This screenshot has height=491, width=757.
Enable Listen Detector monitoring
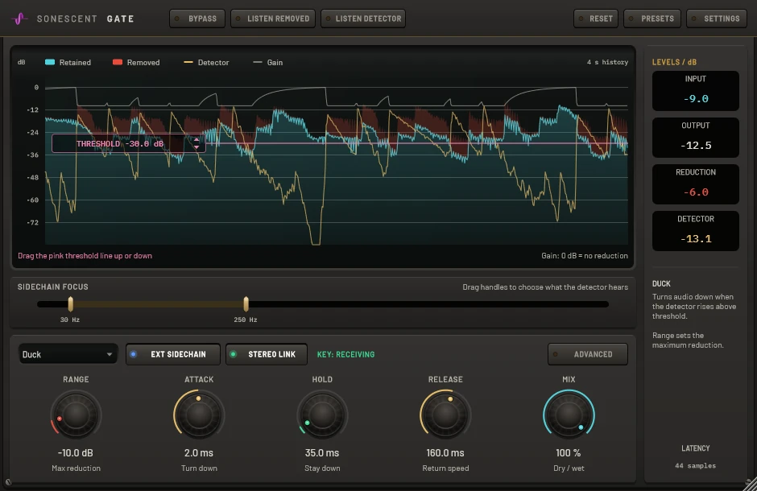coord(363,19)
